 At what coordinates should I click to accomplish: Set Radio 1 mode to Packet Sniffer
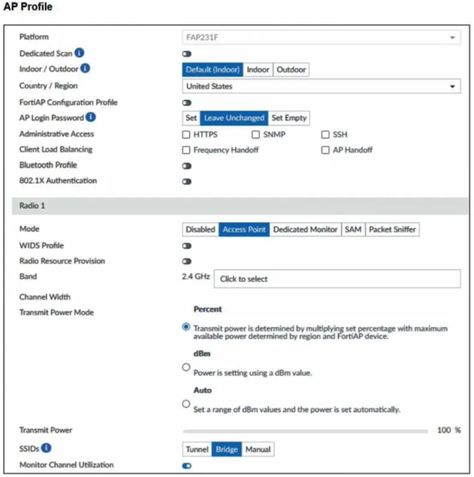(x=392, y=229)
